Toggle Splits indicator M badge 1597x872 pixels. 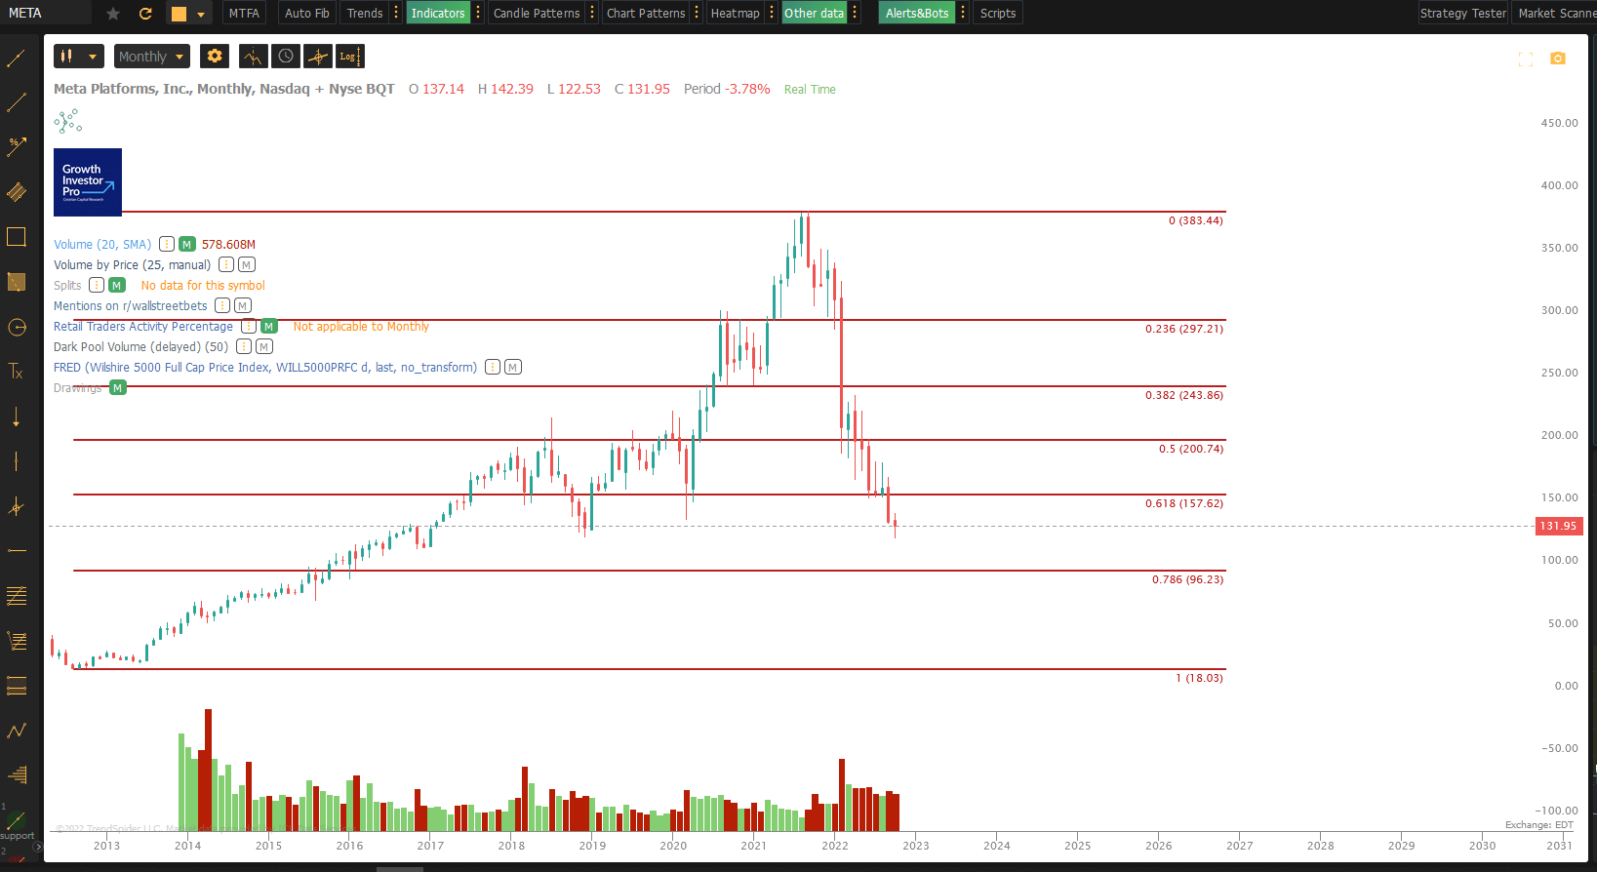click(x=117, y=285)
